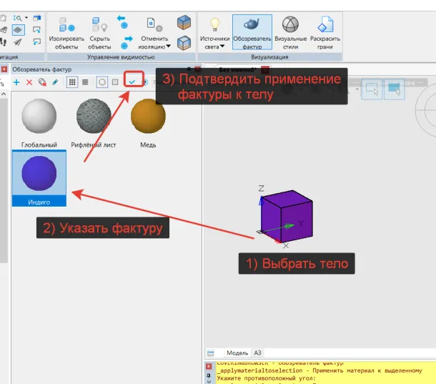The height and width of the screenshot is (384, 436).
Task: Open the Модель tab
Action: tap(237, 353)
